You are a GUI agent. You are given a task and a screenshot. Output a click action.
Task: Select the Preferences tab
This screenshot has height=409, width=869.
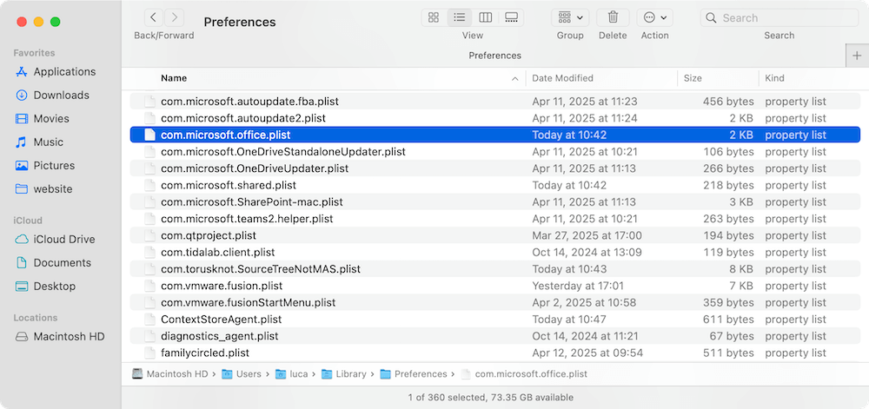point(495,56)
